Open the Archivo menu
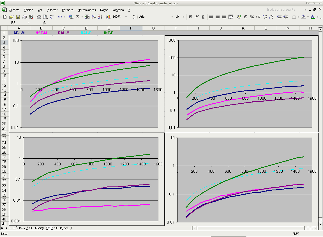The height and width of the screenshot is (237, 323). pos(14,10)
